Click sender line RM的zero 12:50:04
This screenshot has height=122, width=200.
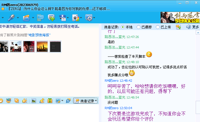point(118,108)
